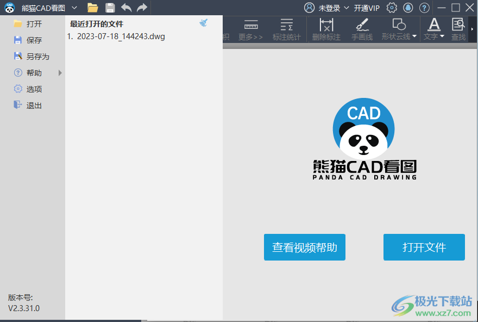Open file using the yellow folder icon
Screen dimensions: 478x322
92,8
